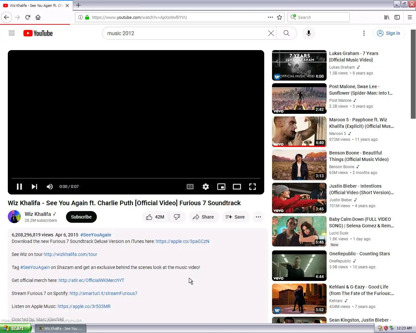This screenshot has height=333, width=416.
Task: Open the smarturl.it/streamFurious7 Spotify link
Action: 103,293
